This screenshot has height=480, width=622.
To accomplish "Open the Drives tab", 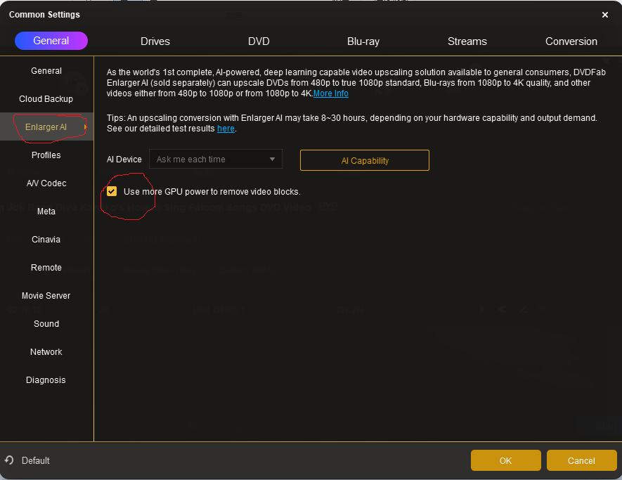I will (x=155, y=41).
